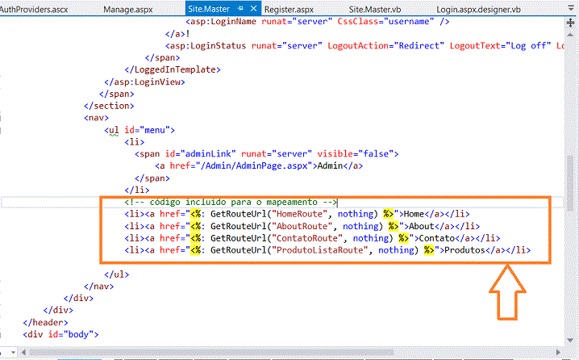
Task: Click the vertical scrollbar thumb
Action: click(570, 183)
